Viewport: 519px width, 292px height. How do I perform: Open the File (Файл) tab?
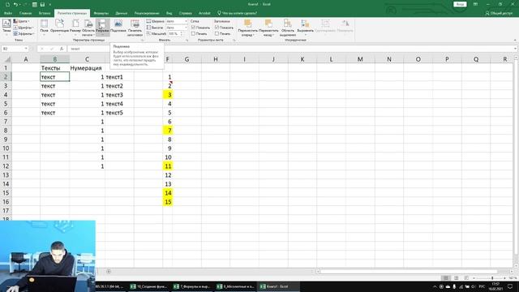pos(8,13)
